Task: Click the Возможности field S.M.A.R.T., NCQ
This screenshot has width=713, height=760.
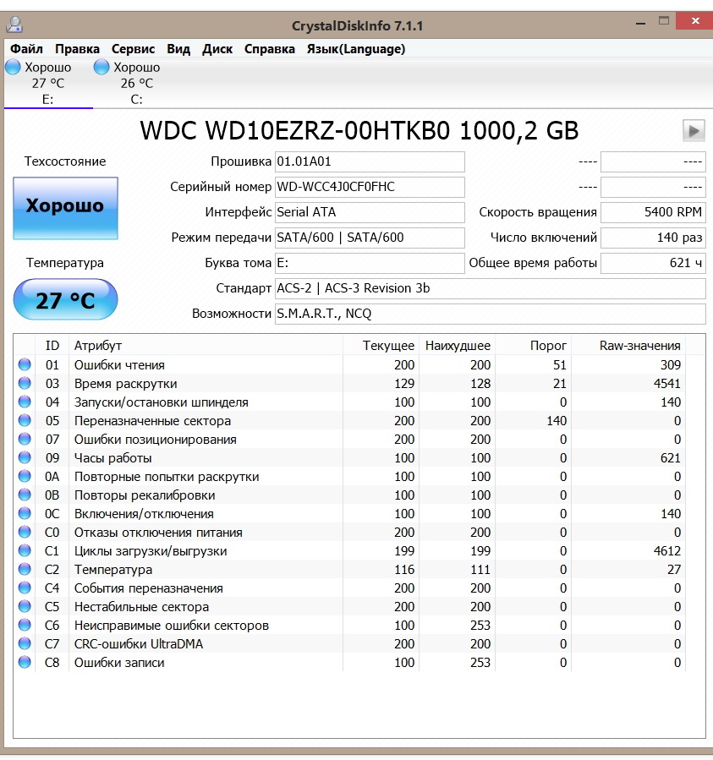Action: pos(491,314)
